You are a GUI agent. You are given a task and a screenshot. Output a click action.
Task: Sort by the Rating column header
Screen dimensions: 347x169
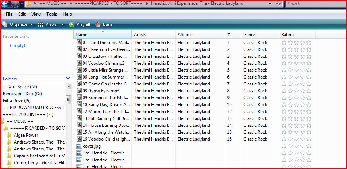(x=297, y=35)
